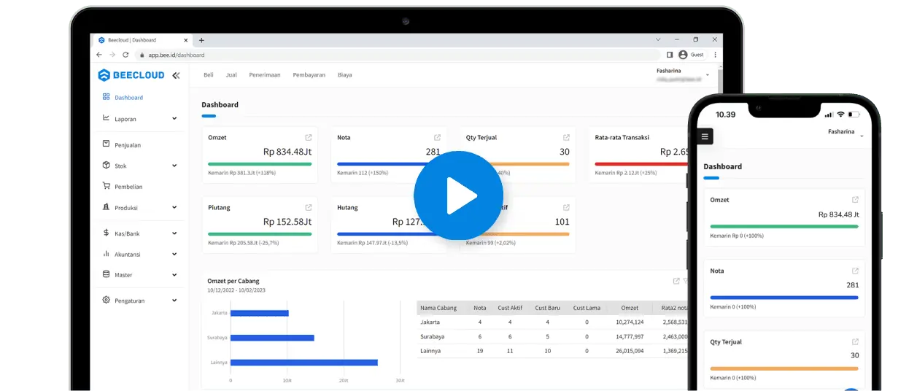The image size is (917, 391).
Task: Open the Dashboard grid icon in sidebar
Action: pyautogui.click(x=106, y=96)
